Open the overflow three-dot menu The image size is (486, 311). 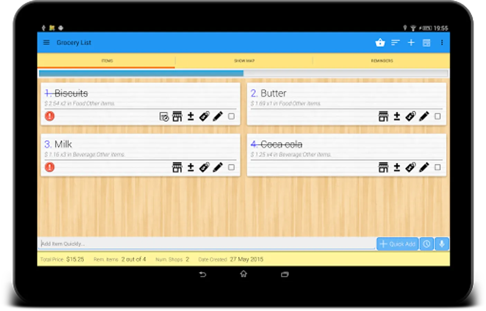click(x=442, y=43)
